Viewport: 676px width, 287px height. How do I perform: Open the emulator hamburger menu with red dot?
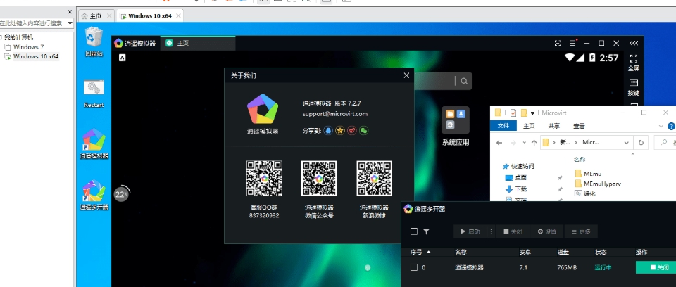pyautogui.click(x=572, y=43)
